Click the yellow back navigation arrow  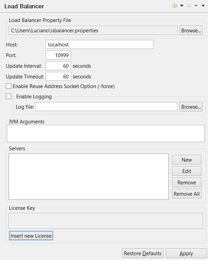click(x=175, y=6)
